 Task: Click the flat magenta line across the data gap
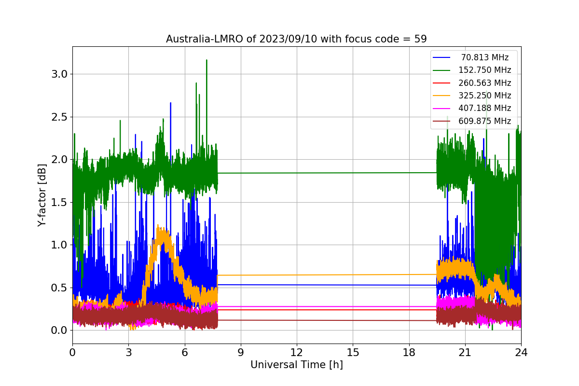pos(327,306)
